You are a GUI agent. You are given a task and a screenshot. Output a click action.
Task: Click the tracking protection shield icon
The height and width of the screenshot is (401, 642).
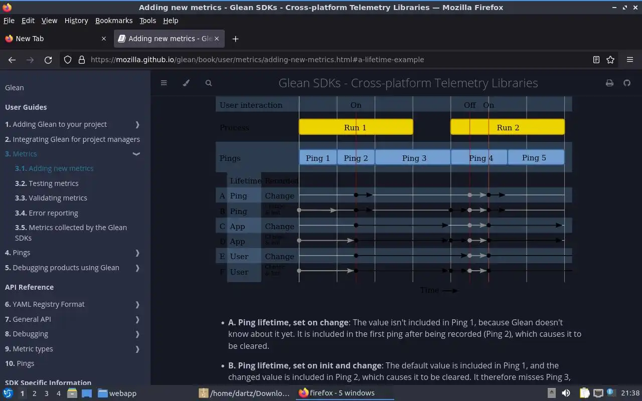(x=68, y=60)
